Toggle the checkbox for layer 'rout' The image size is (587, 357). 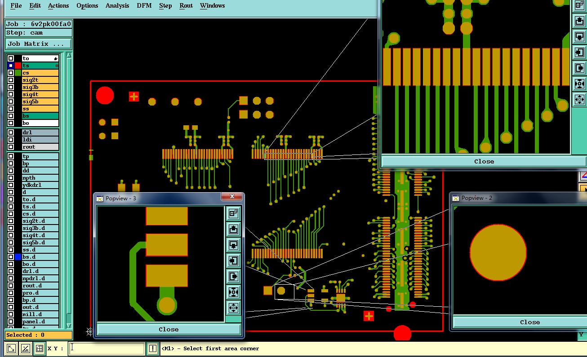click(x=11, y=147)
